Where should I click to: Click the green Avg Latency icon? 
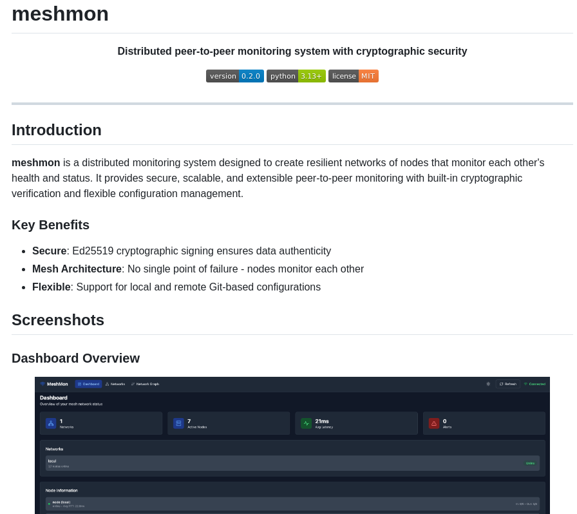tap(306, 423)
